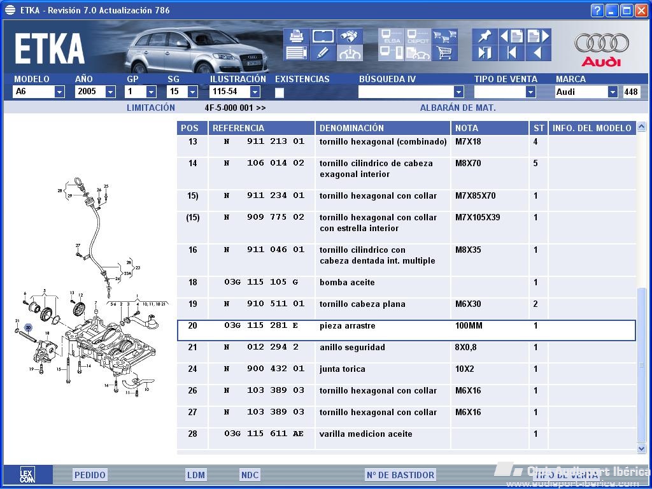This screenshot has height=489, width=652.
Task: Click the NOTA column header
Action: click(x=490, y=128)
